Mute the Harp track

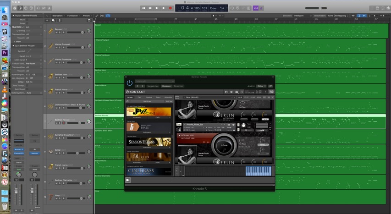click(56, 198)
